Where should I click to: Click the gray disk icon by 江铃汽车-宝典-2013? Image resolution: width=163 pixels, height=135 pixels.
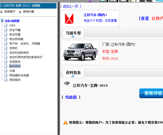pyautogui.click(x=67, y=83)
